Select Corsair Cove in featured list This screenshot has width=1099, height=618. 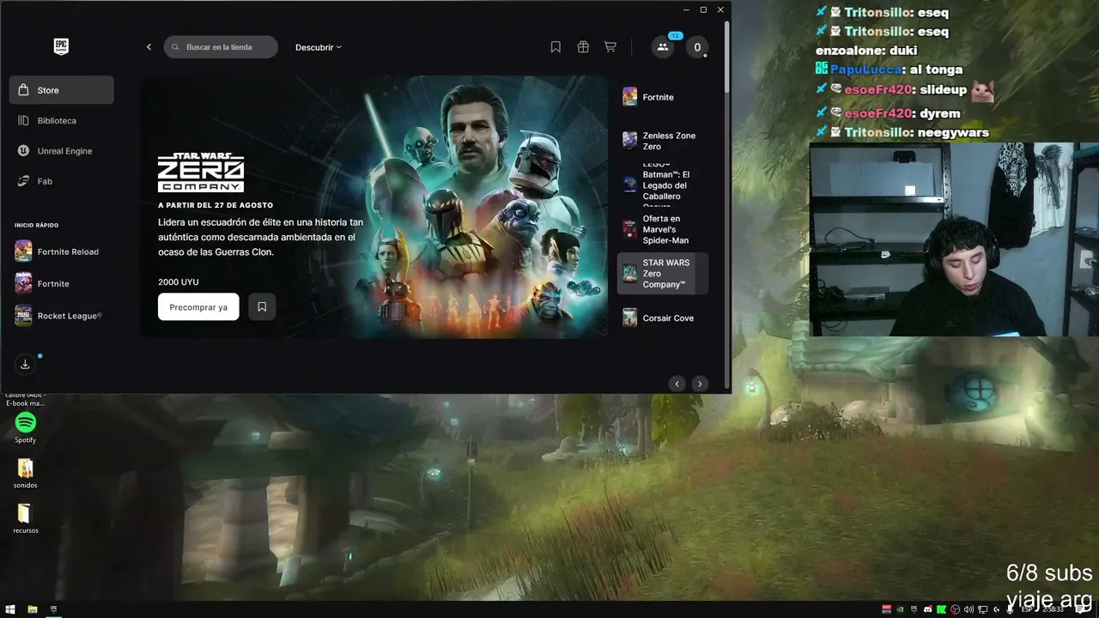(x=663, y=318)
